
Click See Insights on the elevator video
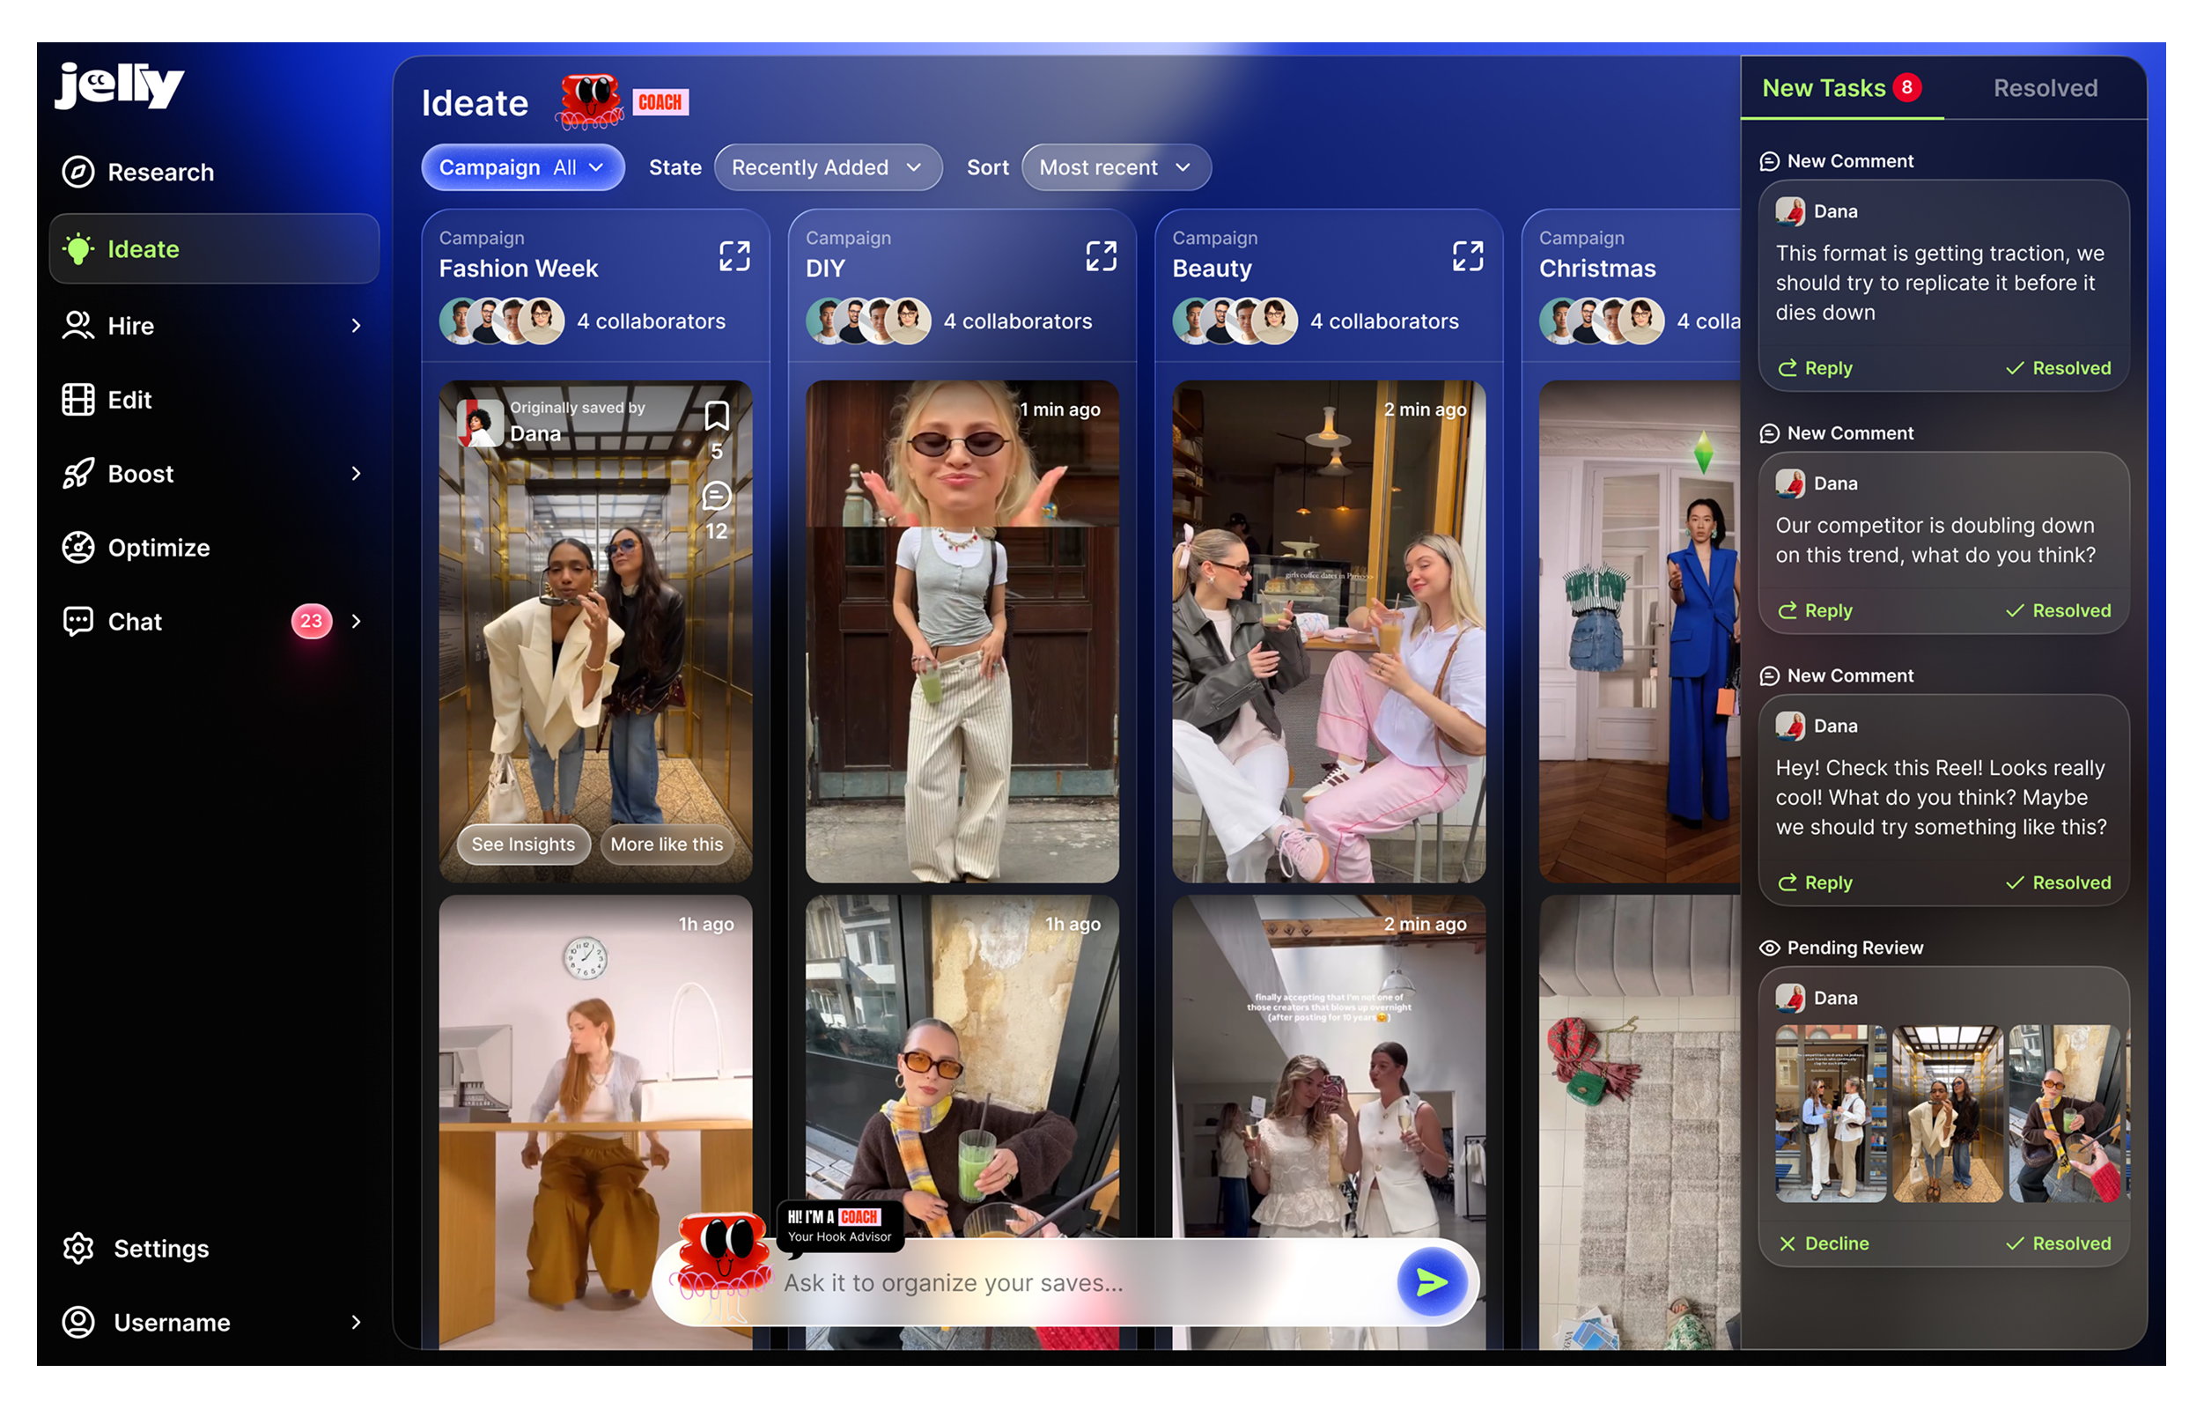click(x=523, y=845)
